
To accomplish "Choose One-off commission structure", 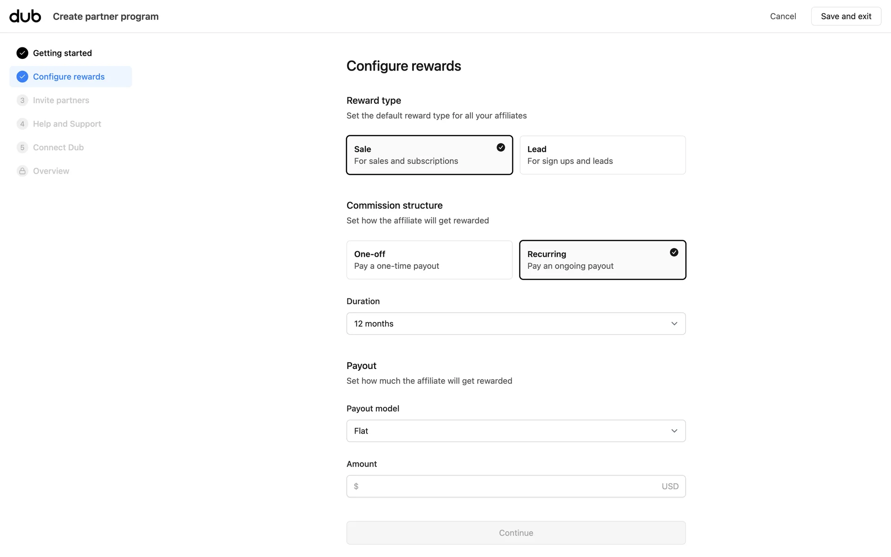I will coord(429,260).
